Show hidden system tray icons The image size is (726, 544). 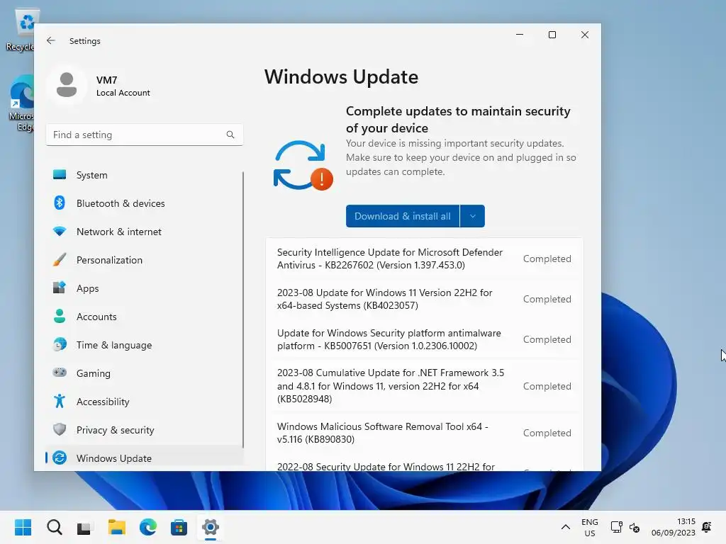[565, 527]
